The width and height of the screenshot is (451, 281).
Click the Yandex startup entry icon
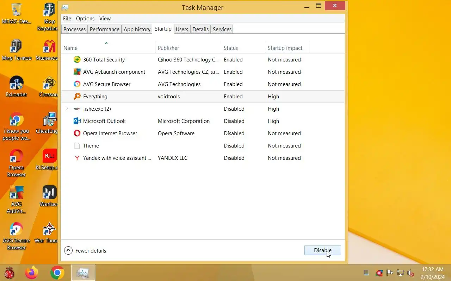pos(77,158)
